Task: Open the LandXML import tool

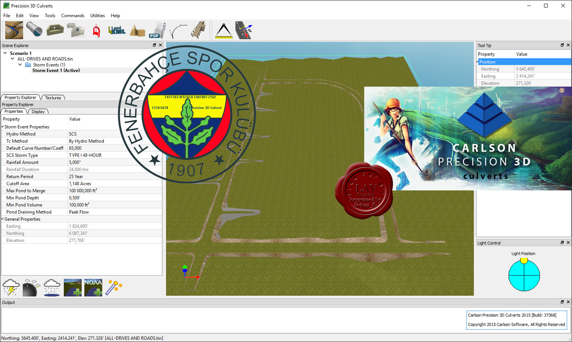Action: (117, 30)
